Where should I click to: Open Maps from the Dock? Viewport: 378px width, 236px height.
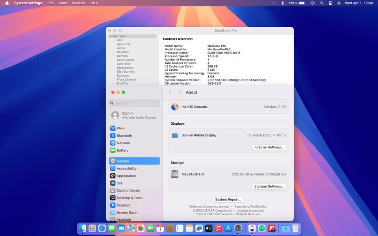pos(131,228)
